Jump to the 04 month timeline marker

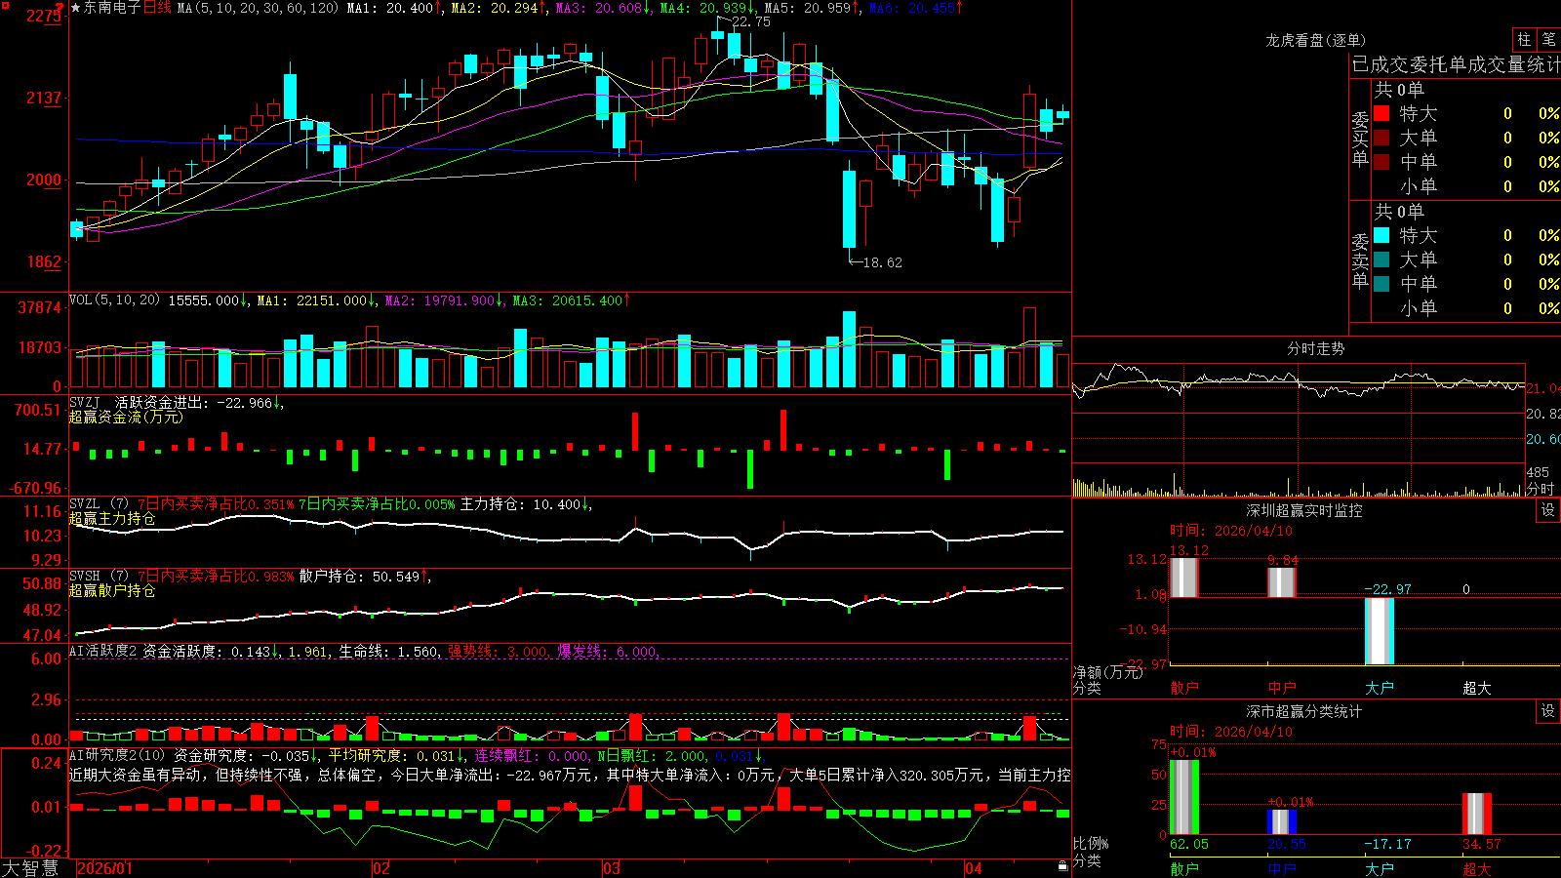click(x=974, y=868)
